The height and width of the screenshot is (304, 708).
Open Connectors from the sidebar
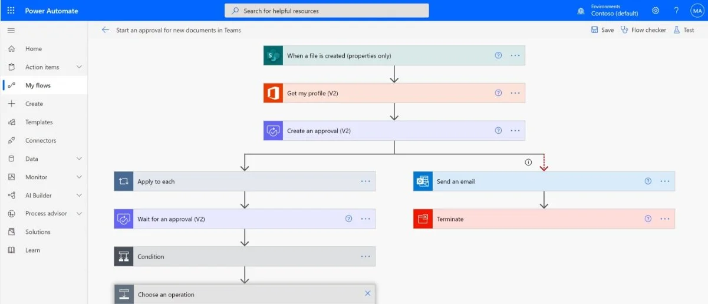point(44,140)
